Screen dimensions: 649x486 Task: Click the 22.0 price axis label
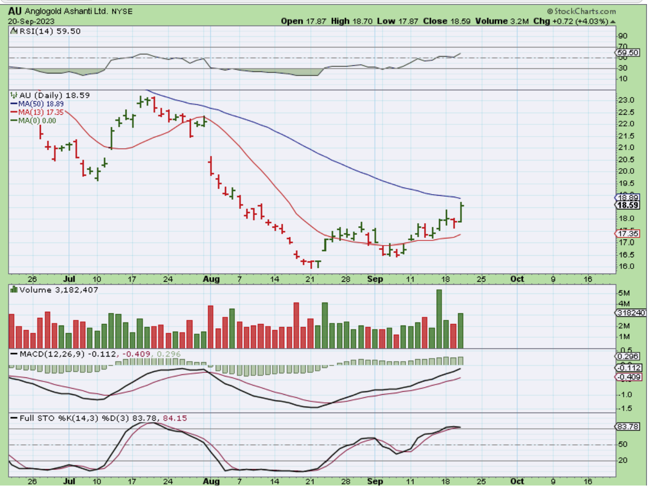click(626, 124)
